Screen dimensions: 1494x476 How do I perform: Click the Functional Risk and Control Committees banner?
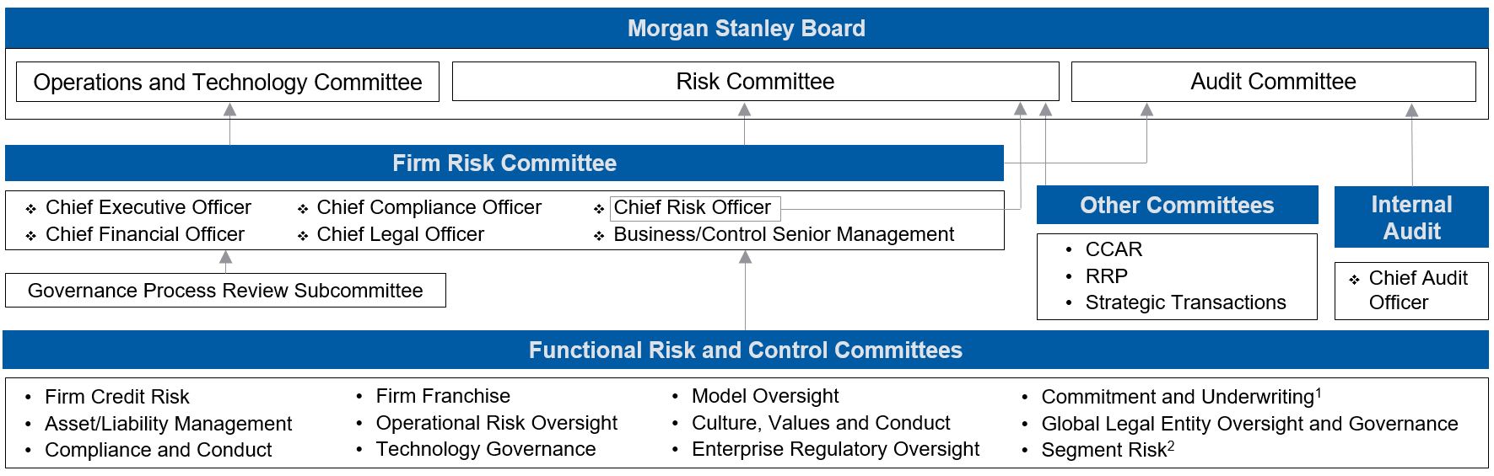coord(746,350)
